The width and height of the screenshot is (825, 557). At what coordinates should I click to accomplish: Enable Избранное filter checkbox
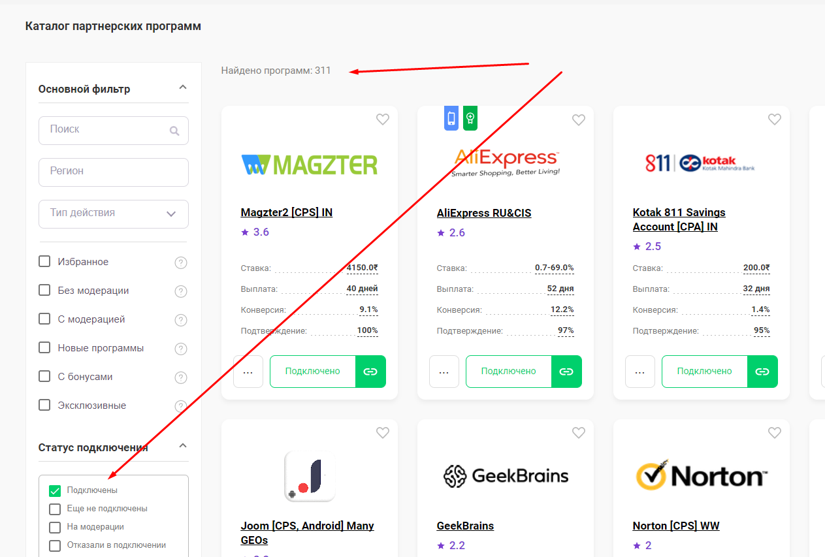[x=44, y=261]
